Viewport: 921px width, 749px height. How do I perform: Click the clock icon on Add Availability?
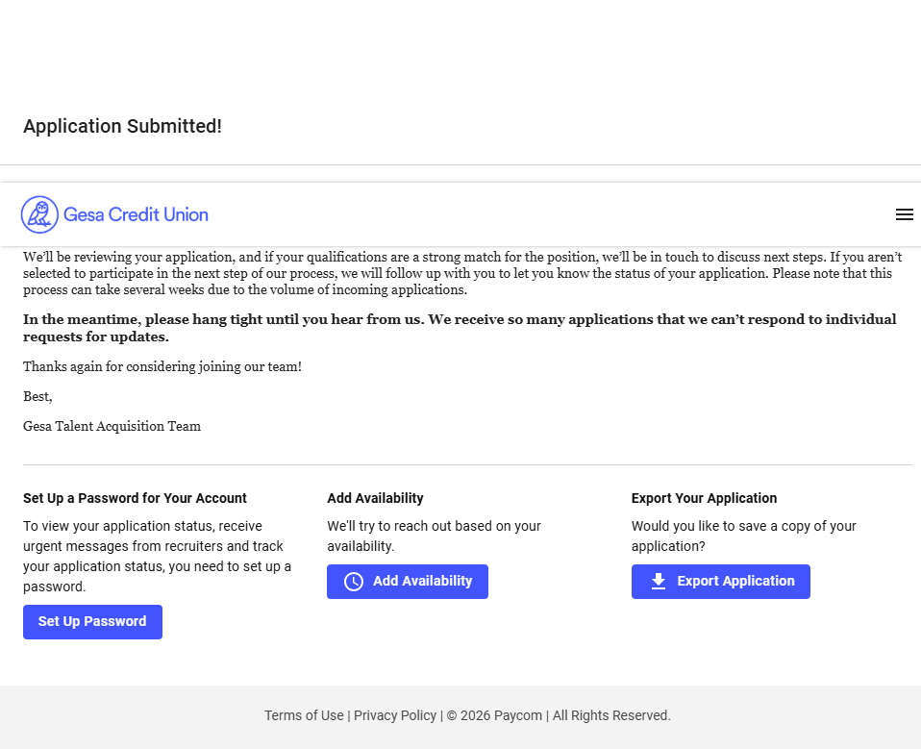coord(354,582)
